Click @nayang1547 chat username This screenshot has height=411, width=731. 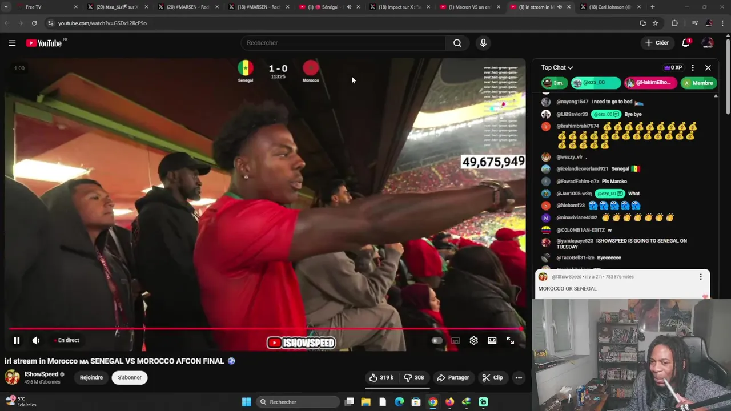pyautogui.click(x=572, y=102)
